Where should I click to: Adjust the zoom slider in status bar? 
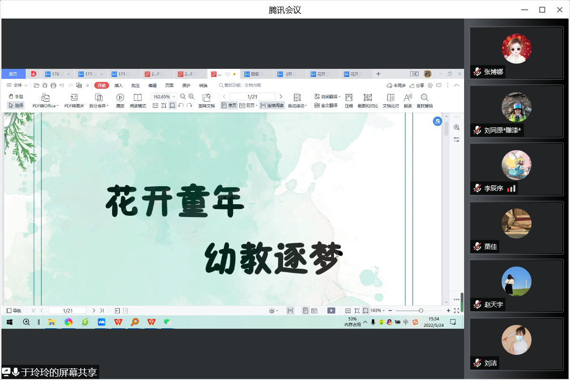(x=421, y=311)
